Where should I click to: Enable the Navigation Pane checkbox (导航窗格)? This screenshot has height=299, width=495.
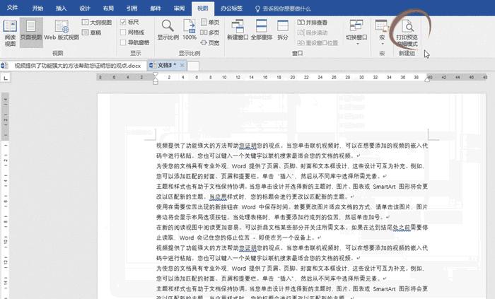tap(135, 42)
